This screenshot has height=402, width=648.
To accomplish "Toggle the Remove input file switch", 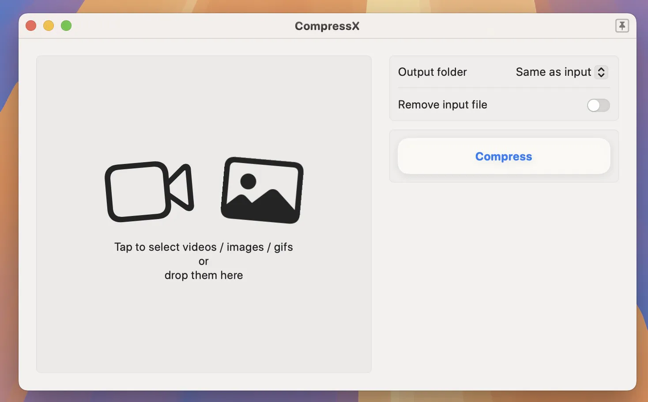I will pyautogui.click(x=598, y=105).
